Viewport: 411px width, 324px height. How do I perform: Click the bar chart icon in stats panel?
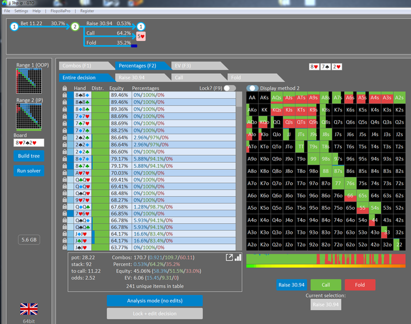[238, 258]
